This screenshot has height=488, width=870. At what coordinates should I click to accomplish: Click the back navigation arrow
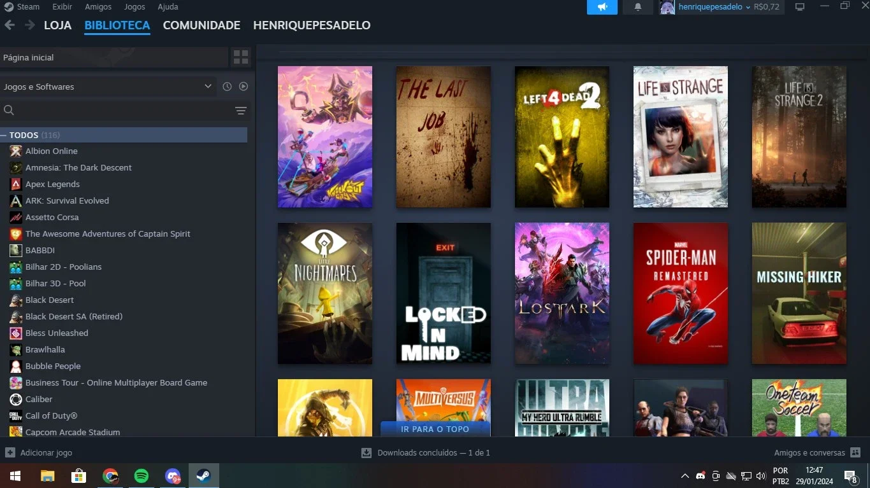tap(10, 25)
